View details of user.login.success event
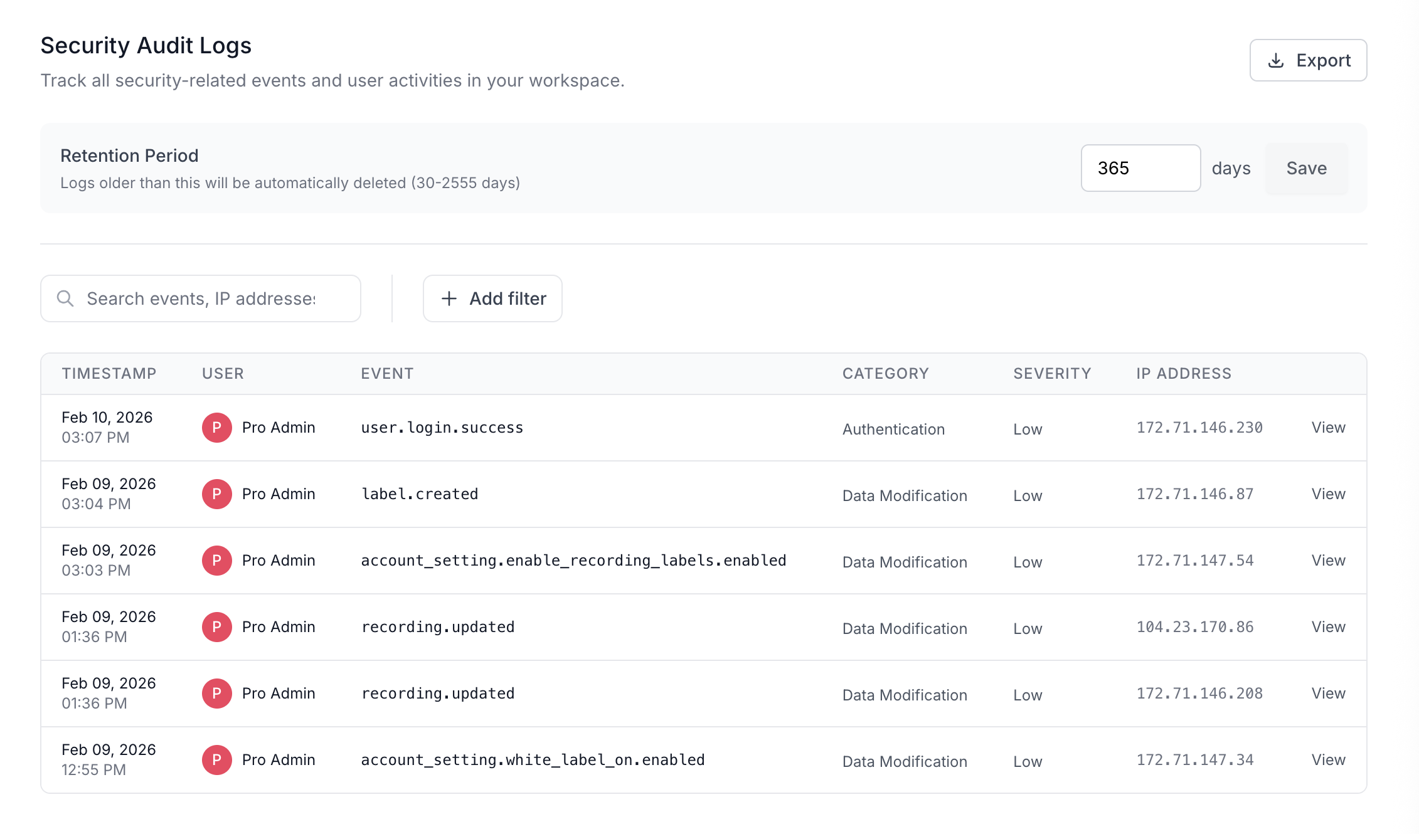This screenshot has height=834, width=1419. click(x=1328, y=428)
